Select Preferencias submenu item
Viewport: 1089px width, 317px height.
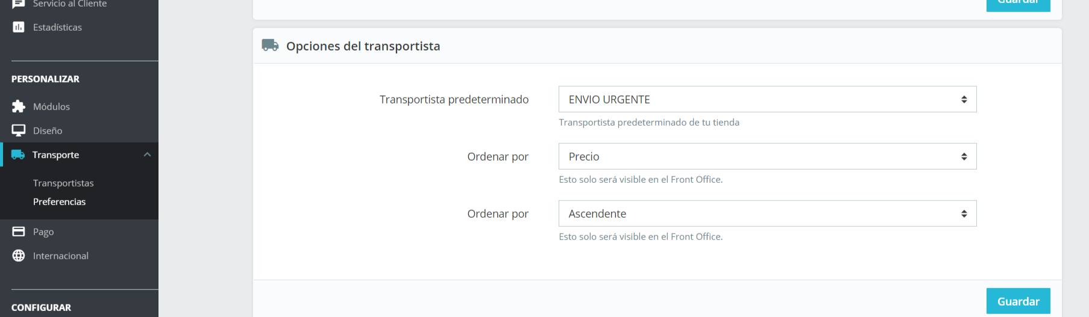(59, 202)
